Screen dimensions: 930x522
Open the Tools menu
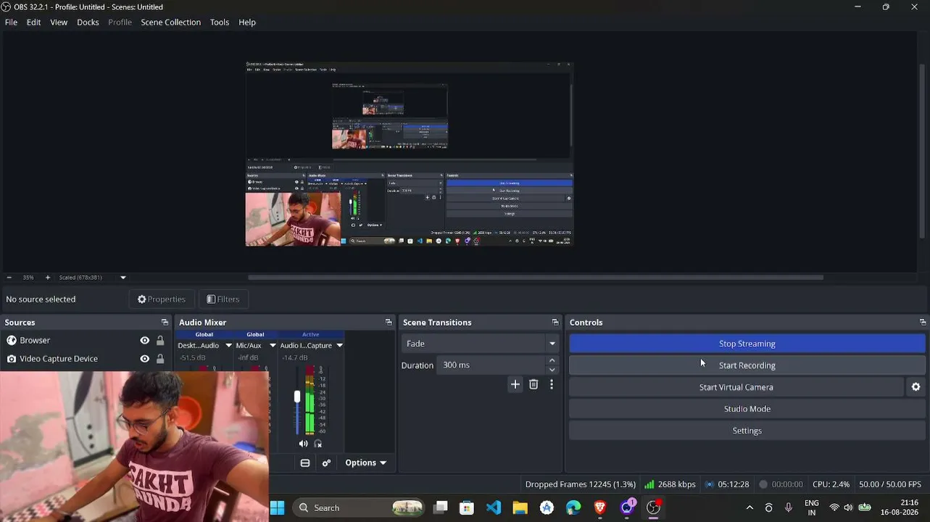pos(220,22)
